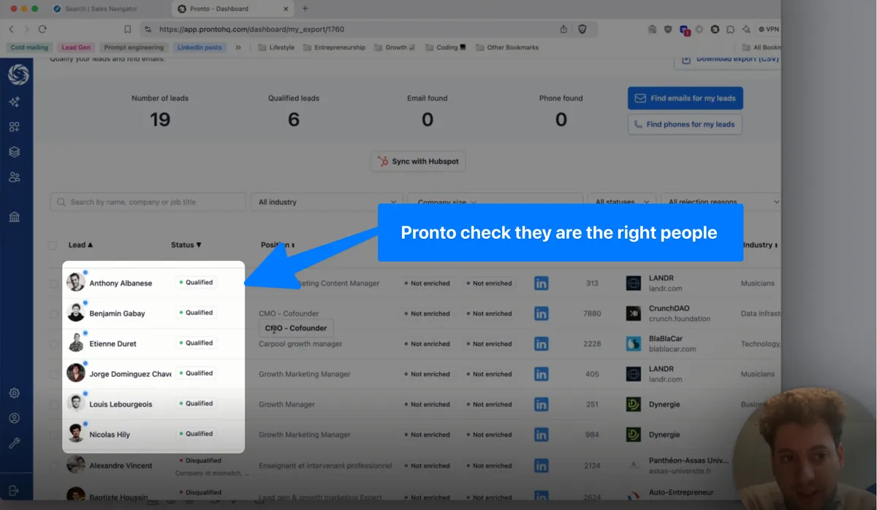
Task: Open LinkedIn profile icon in Etienne Duret row
Action: pos(541,343)
